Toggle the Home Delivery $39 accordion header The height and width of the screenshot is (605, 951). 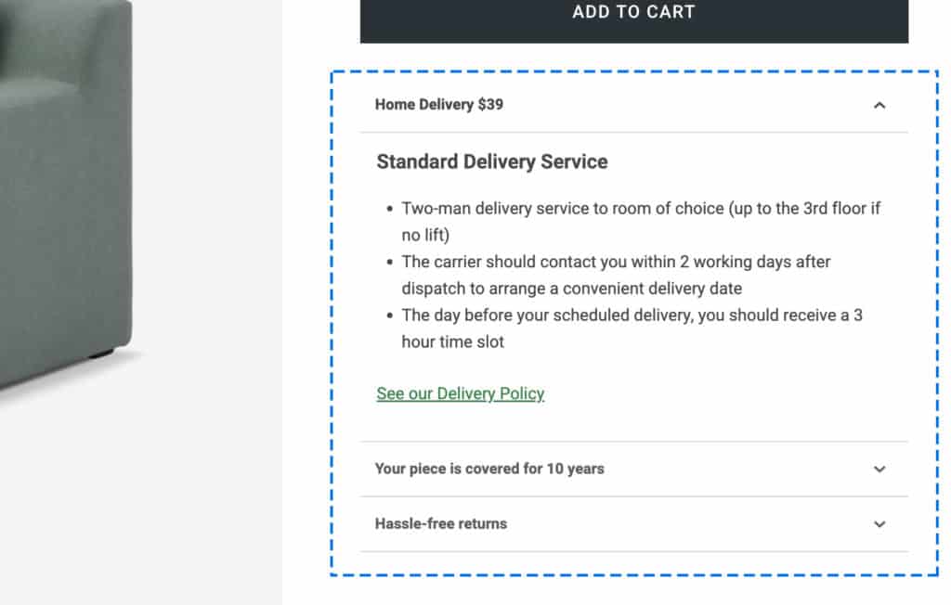pyautogui.click(x=633, y=105)
